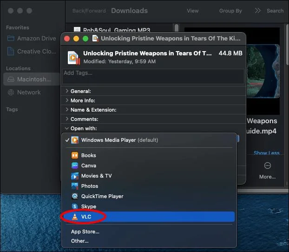Click the Finder file list scrollbar
Viewport: 289px width, 252px height.
click(177, 28)
